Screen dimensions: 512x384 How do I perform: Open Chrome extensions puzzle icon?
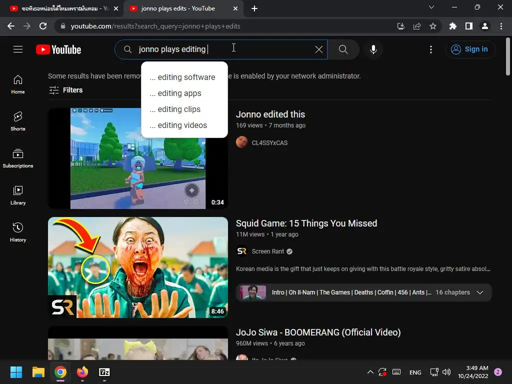click(452, 26)
